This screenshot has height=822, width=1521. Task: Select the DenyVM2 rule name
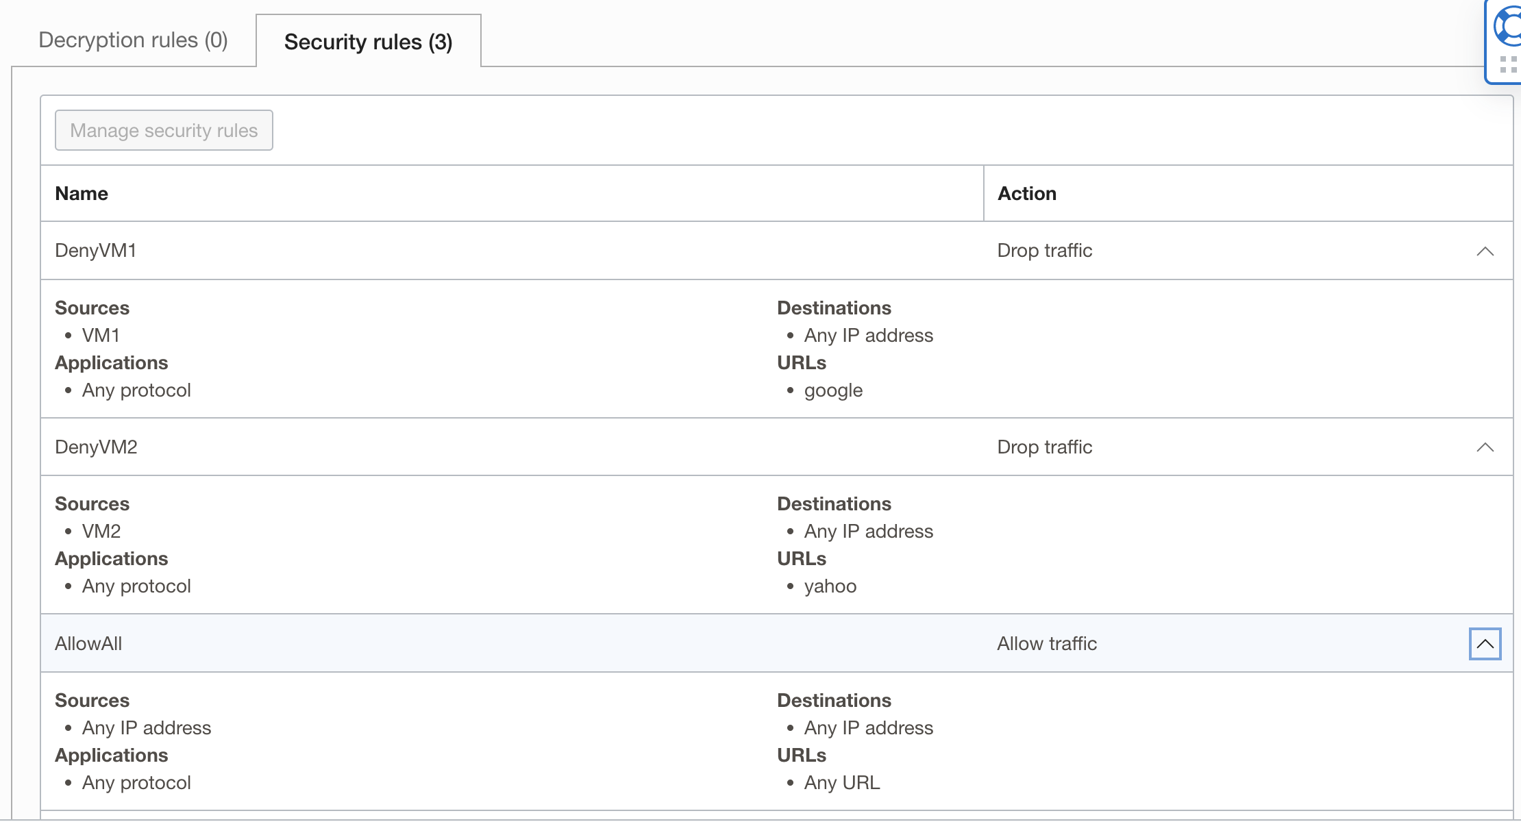[x=96, y=447]
